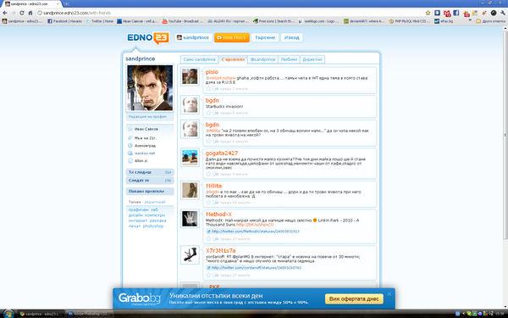Click the reply icon under pisio's post

click(215, 88)
